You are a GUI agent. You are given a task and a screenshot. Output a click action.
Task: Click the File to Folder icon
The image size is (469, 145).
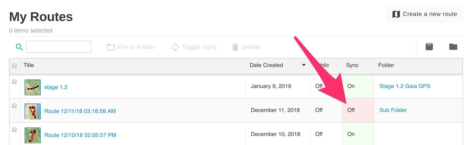coord(111,47)
